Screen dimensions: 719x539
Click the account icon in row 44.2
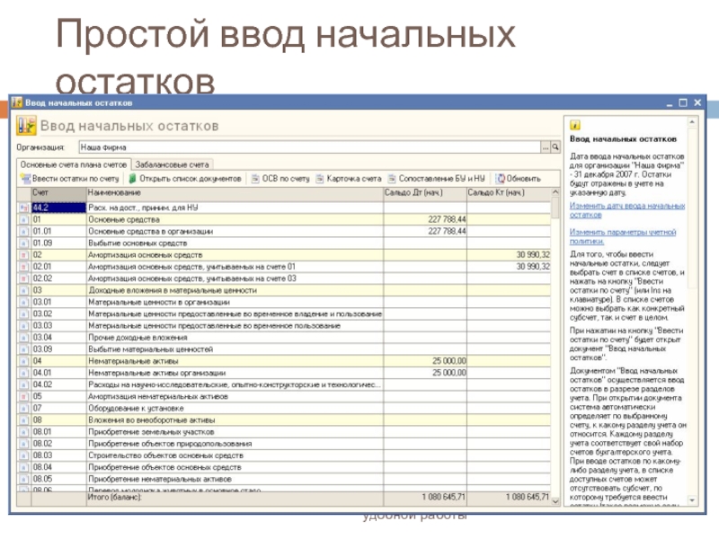pos(24,208)
